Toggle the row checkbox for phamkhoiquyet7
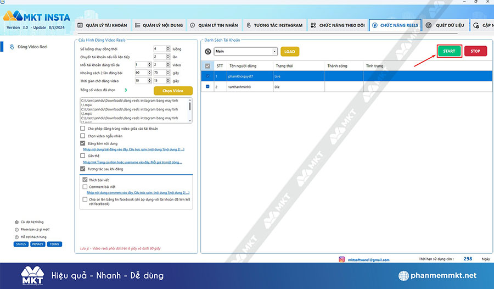 pos(207,76)
